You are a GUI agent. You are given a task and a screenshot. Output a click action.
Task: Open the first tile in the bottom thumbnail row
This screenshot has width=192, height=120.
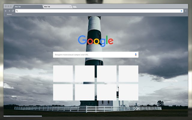click(63, 92)
